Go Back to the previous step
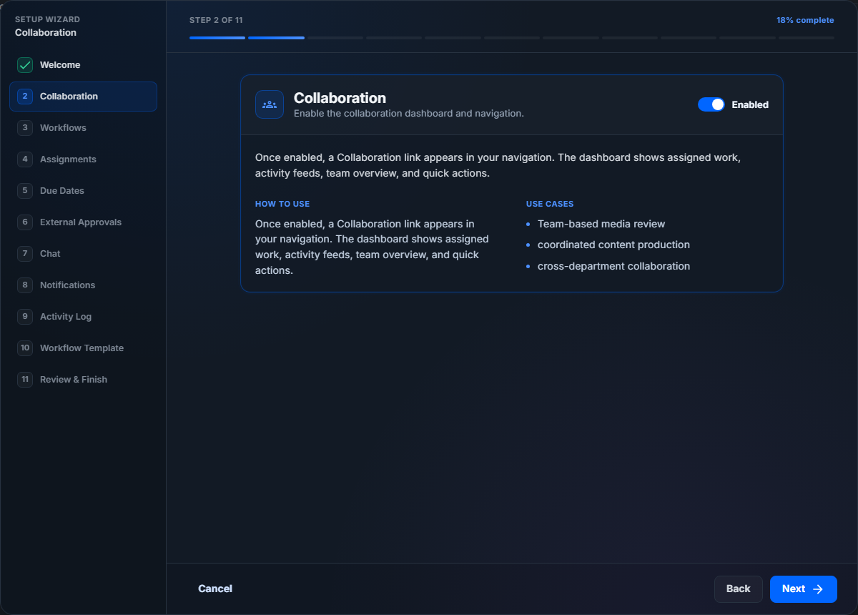 coord(739,589)
